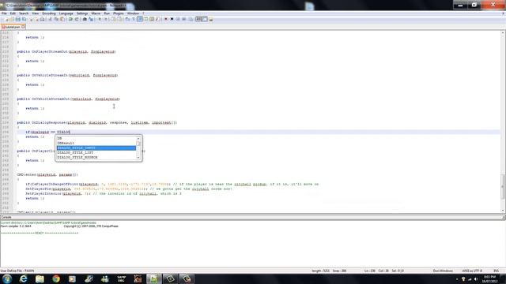The height and width of the screenshot is (284, 506).
Task: Click the INS indicator in status bar
Action: click(496, 271)
